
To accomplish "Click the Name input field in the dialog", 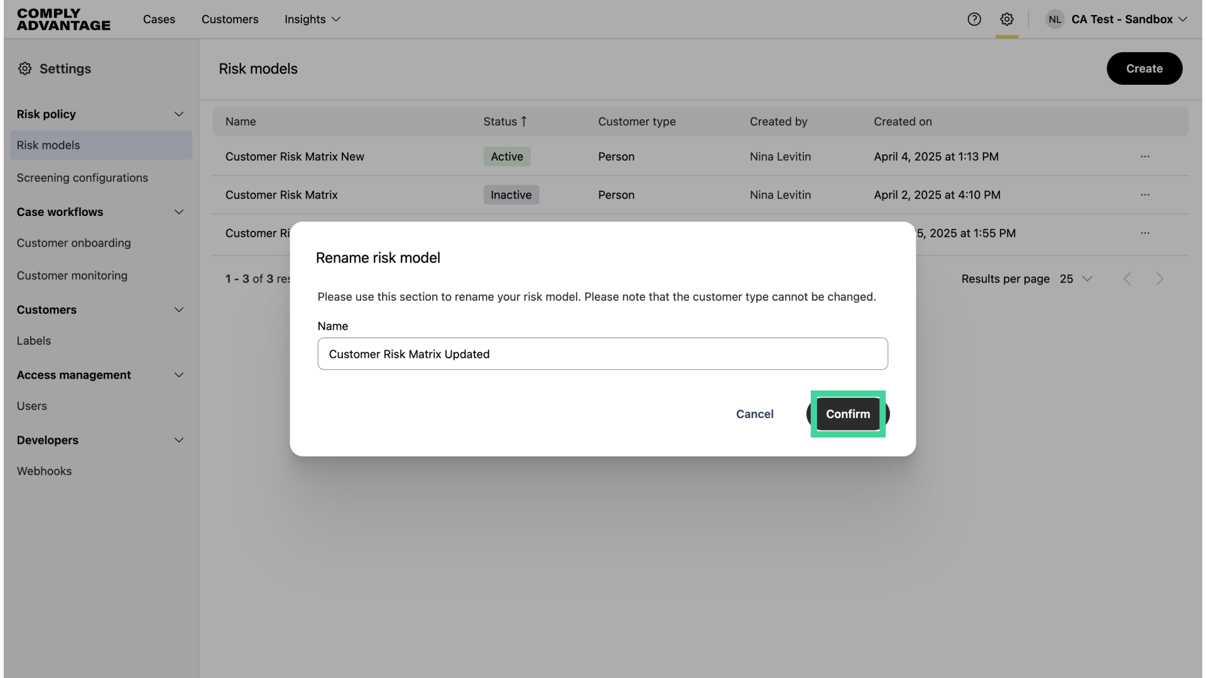I will pos(602,353).
